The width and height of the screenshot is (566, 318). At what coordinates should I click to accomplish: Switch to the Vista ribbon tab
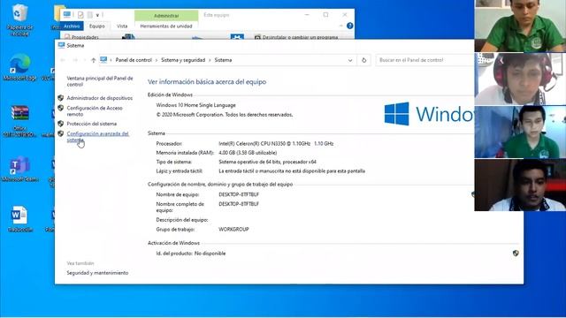coord(122,26)
